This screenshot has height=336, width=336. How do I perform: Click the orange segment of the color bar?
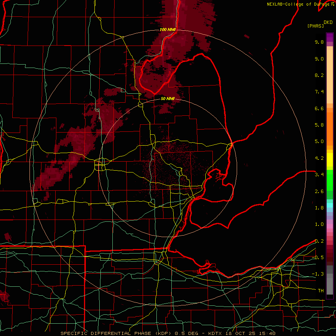pyautogui.click(x=330, y=127)
